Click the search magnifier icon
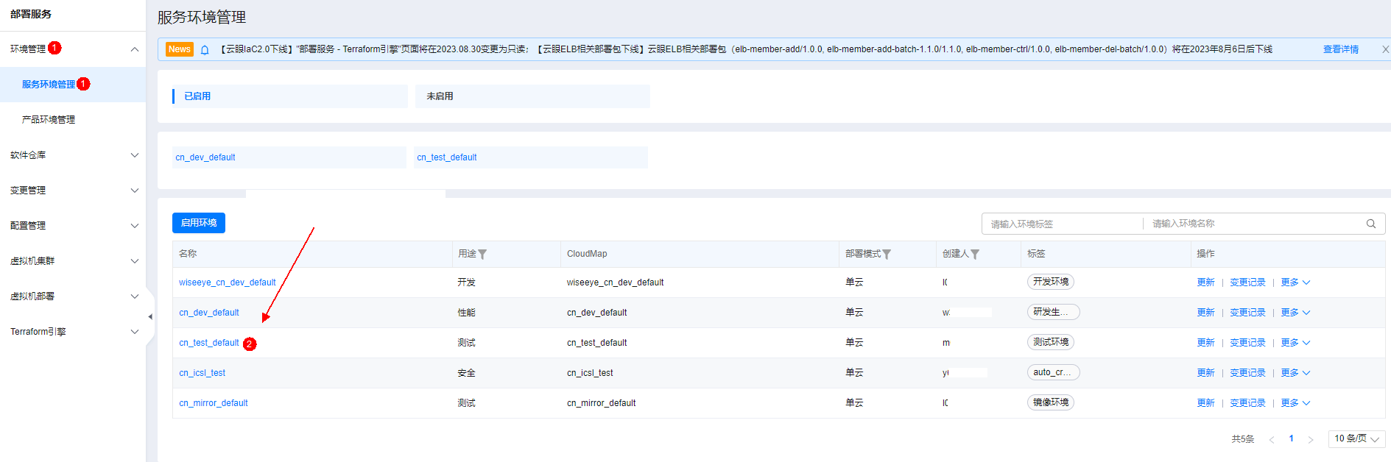Image resolution: width=1391 pixels, height=462 pixels. (1370, 224)
